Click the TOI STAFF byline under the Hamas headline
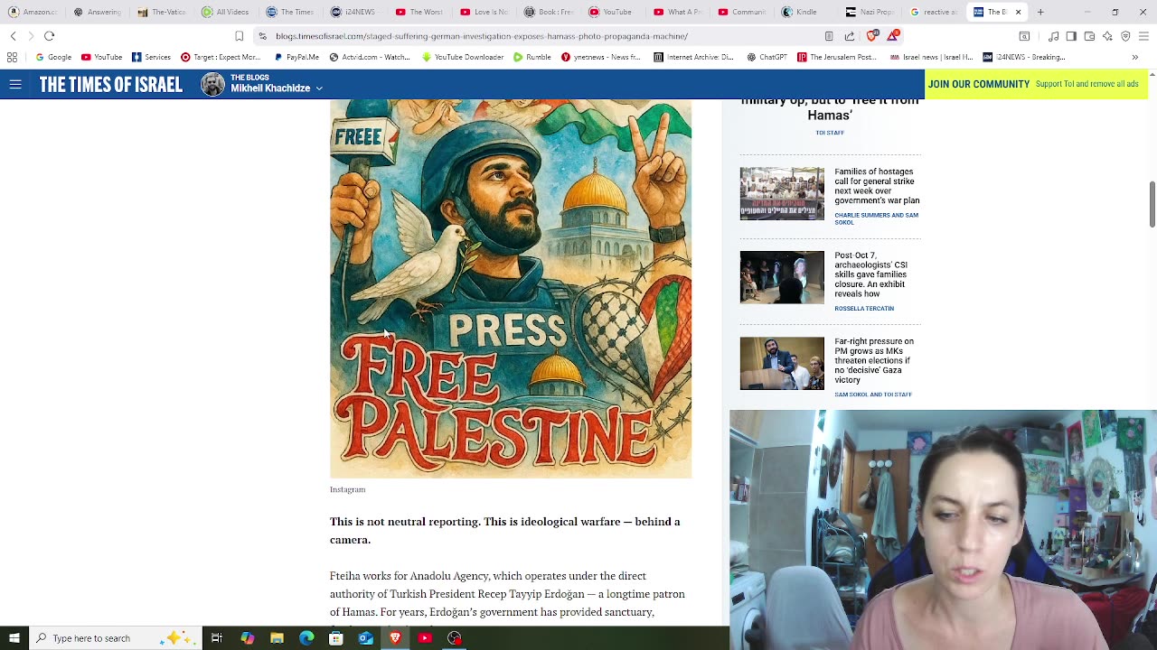Viewport: 1157px width, 650px height. pos(830,133)
